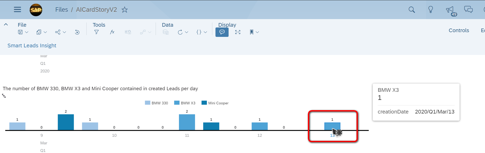The height and width of the screenshot is (153, 485).
Task: Select Mini Cooper bar with value 2 on day 9
Action: [x=66, y=122]
